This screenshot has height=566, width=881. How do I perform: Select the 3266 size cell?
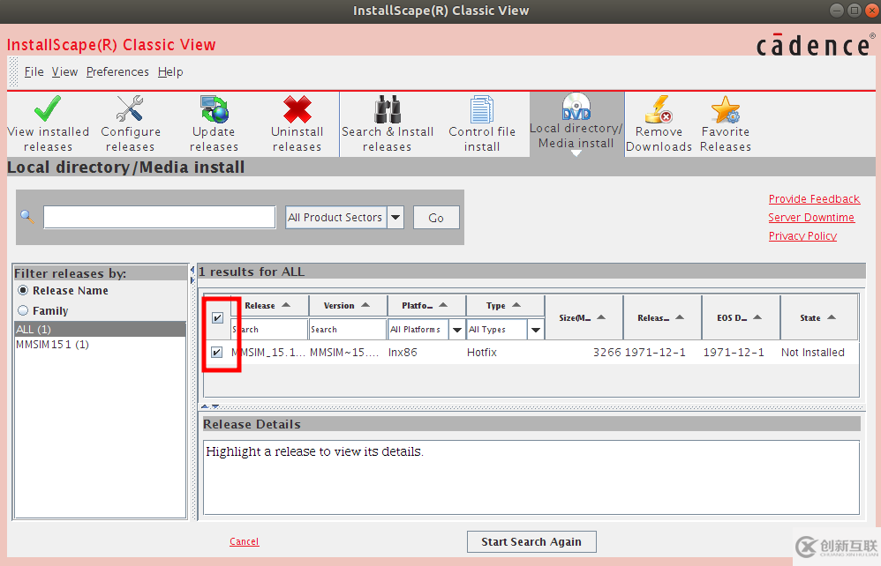[x=584, y=353]
